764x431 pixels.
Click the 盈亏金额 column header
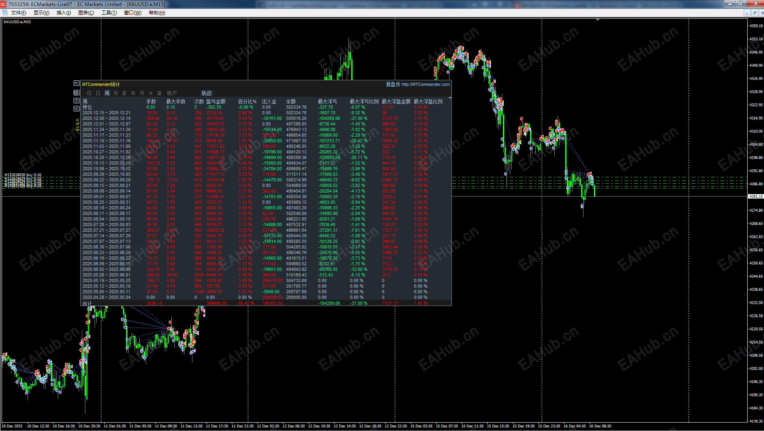coord(216,101)
